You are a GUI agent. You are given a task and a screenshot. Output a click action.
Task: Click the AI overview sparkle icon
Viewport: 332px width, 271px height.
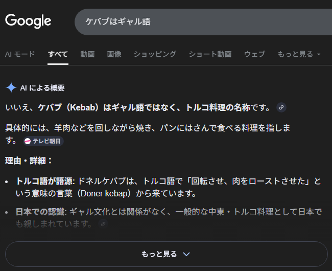point(11,87)
